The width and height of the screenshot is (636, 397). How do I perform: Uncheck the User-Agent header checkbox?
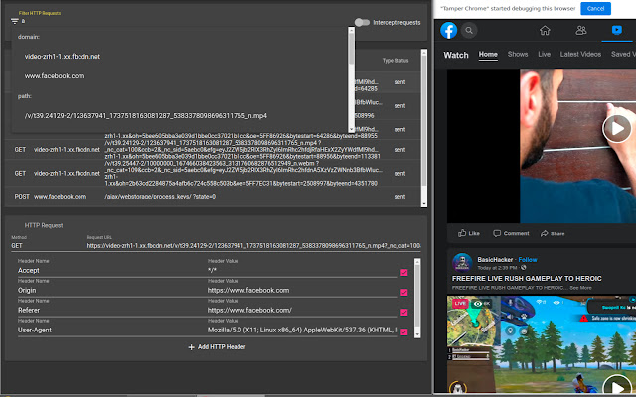(x=403, y=331)
